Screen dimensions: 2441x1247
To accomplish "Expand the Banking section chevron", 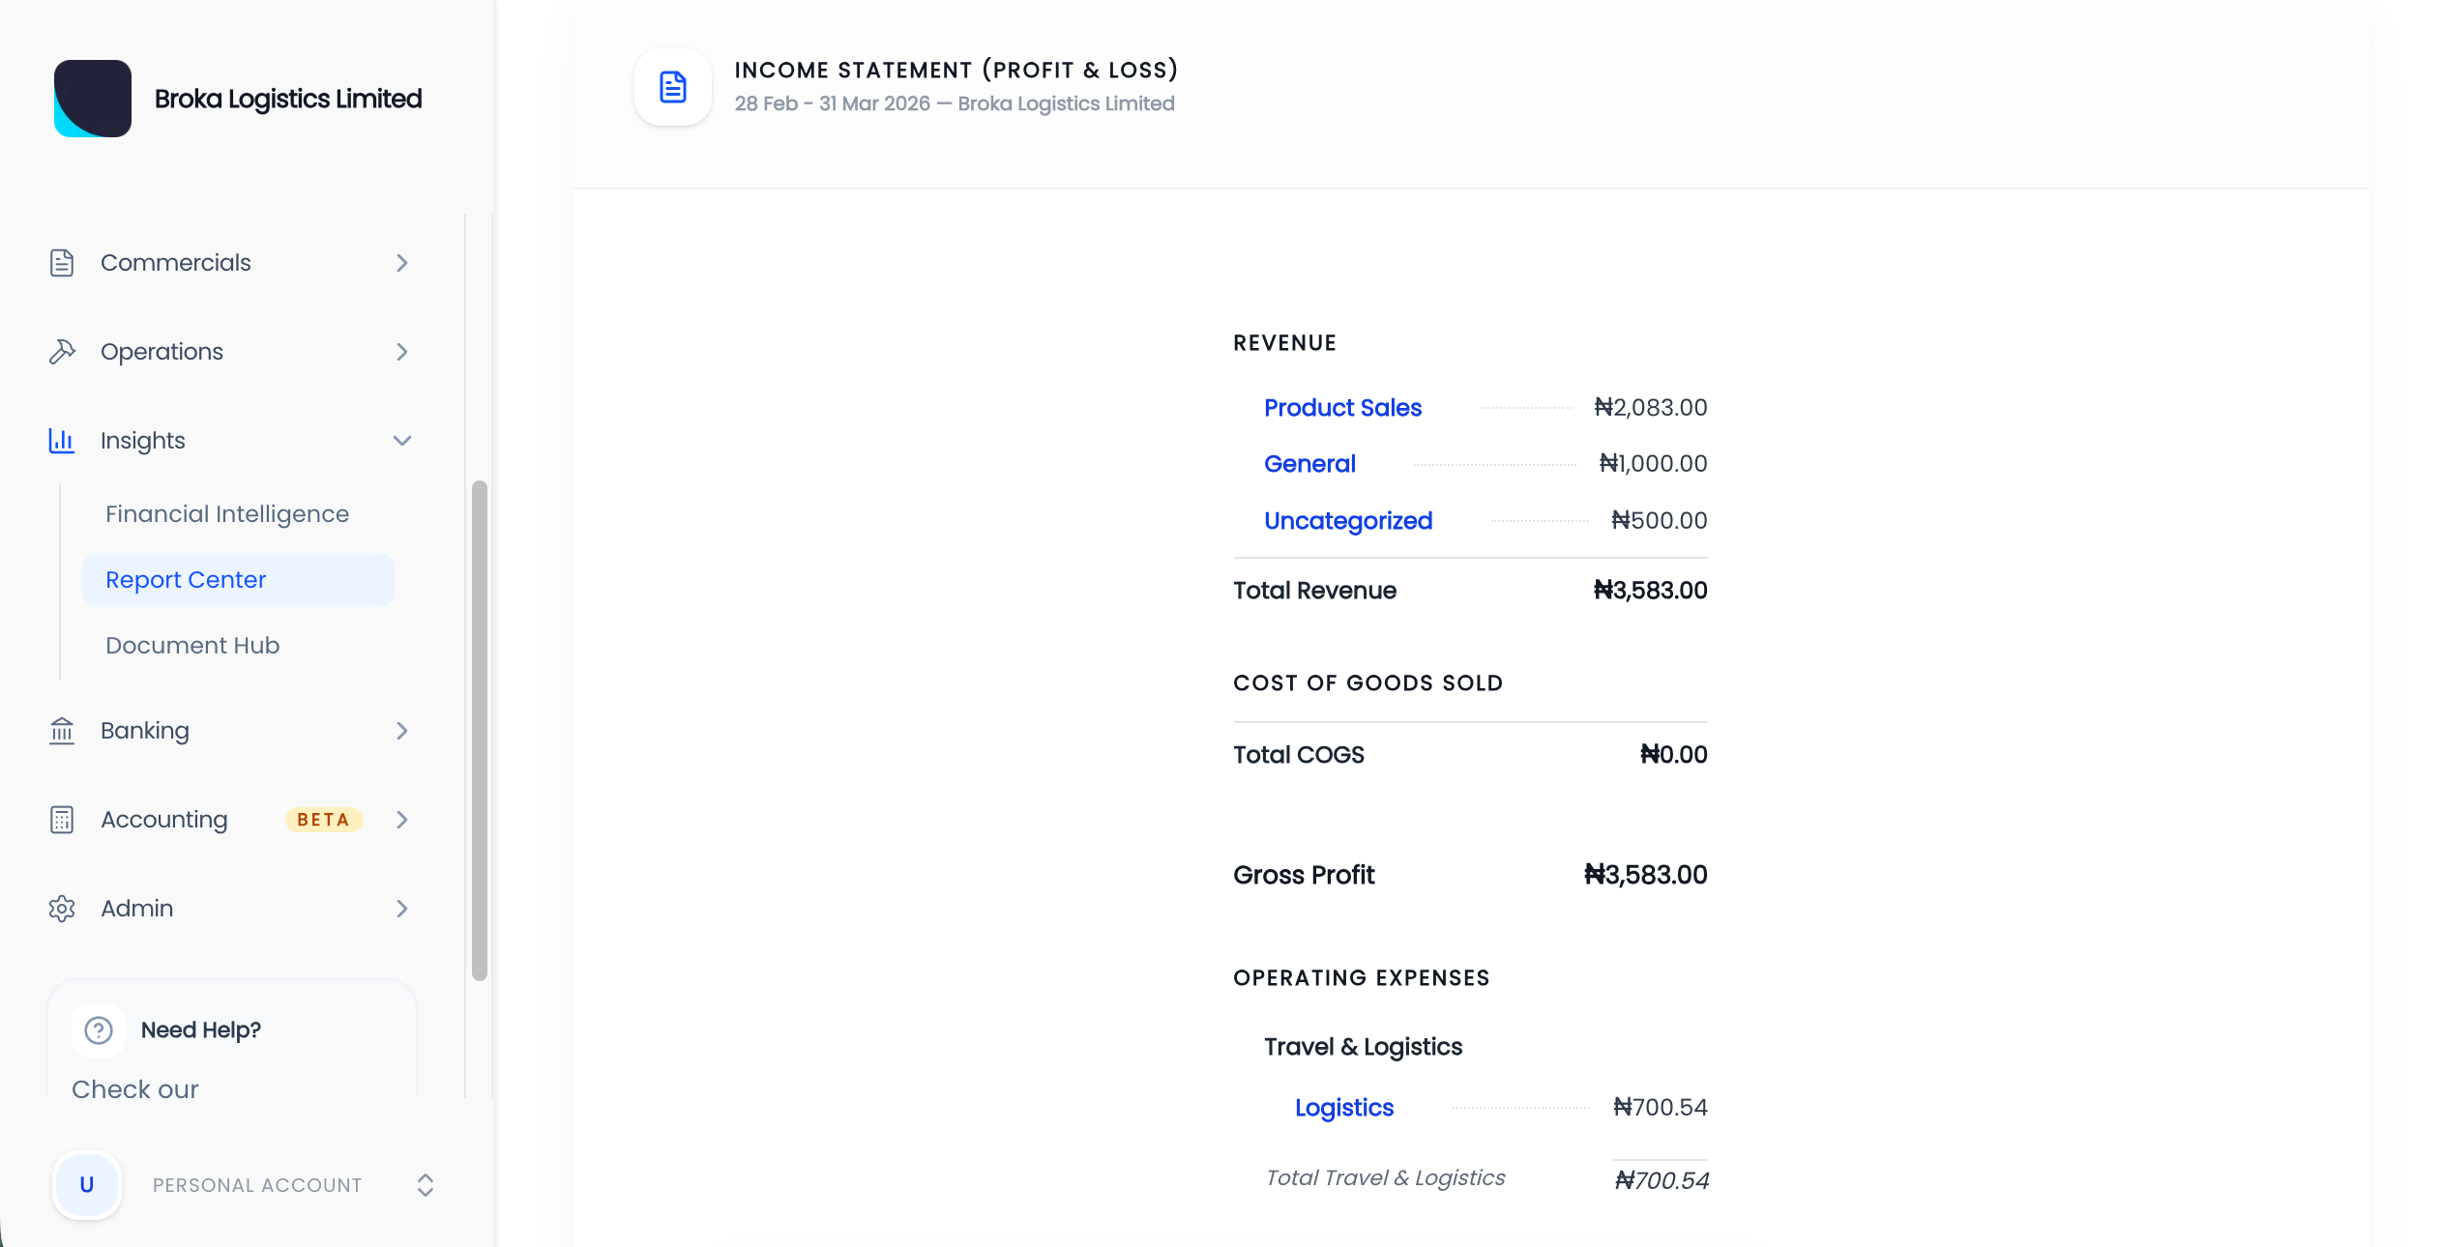I will click(402, 731).
